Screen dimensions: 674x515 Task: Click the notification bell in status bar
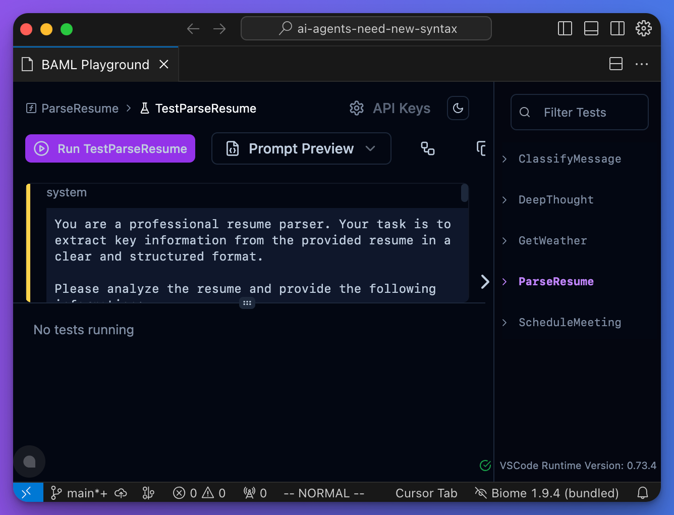click(x=642, y=493)
